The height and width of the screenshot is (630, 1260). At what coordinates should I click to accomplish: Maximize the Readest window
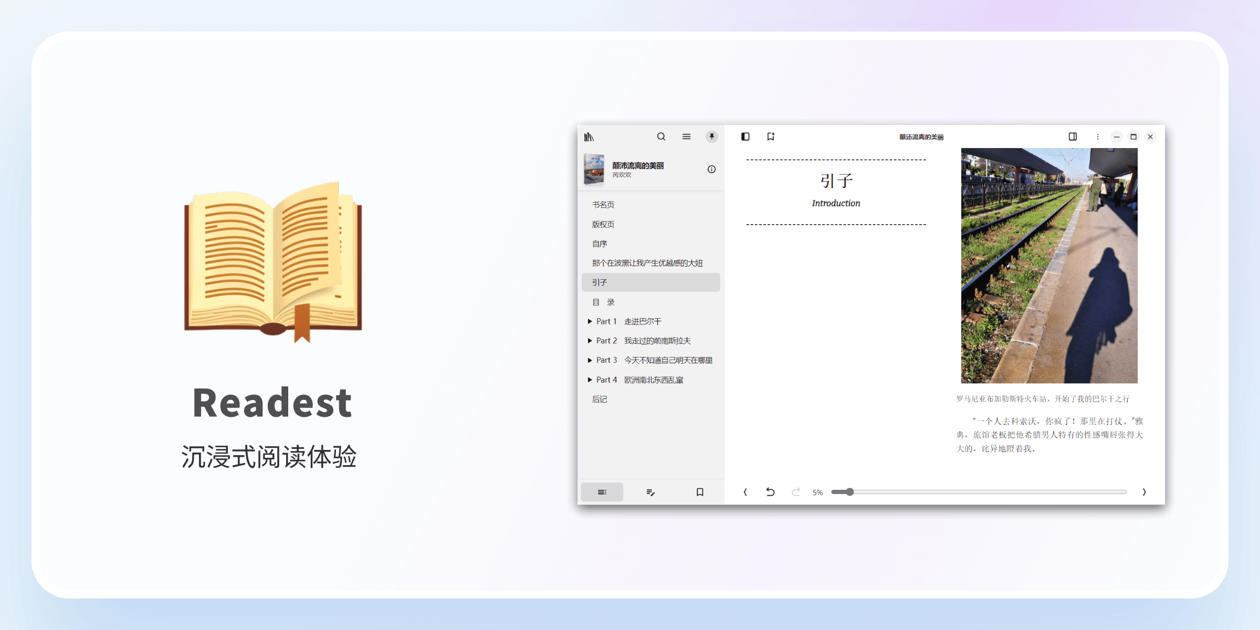point(1133,136)
